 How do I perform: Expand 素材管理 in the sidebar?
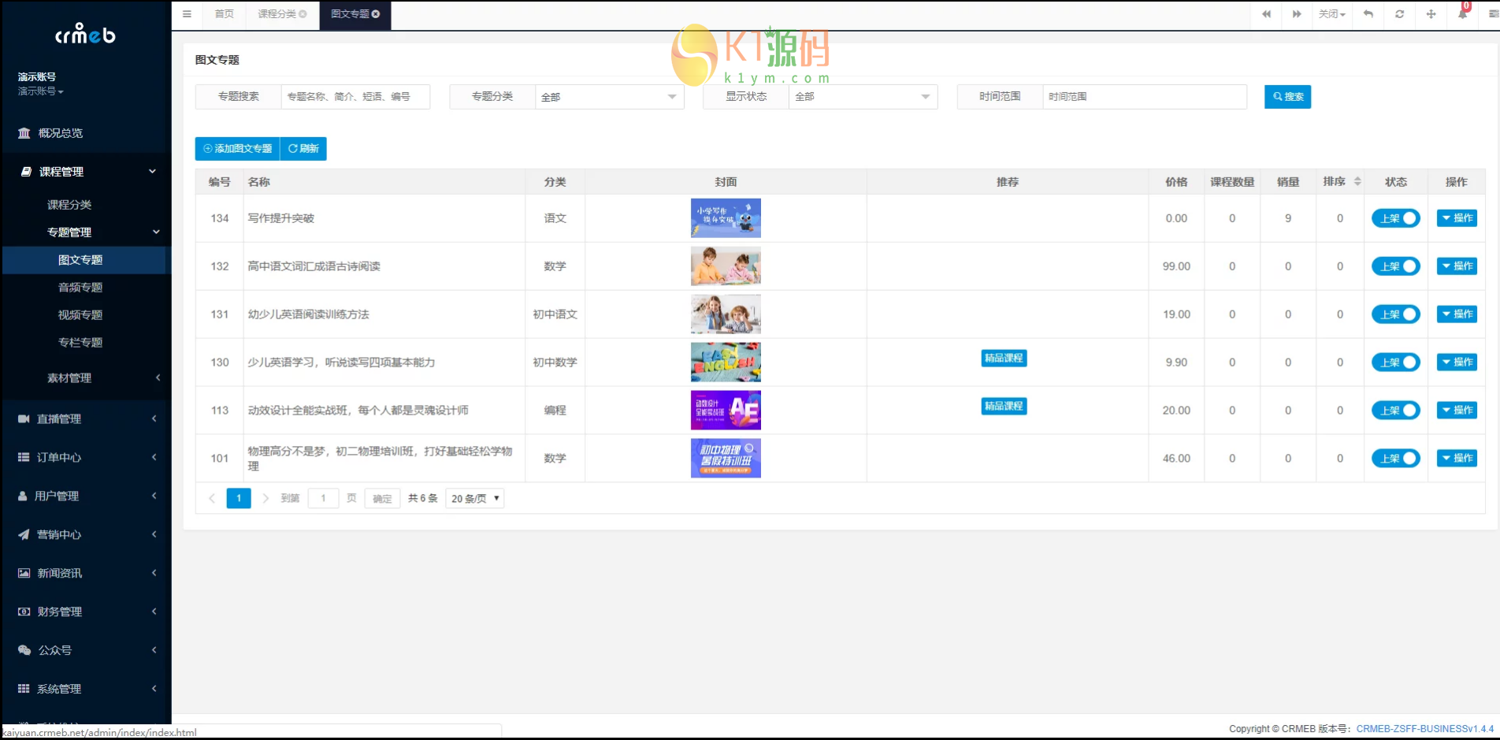86,378
